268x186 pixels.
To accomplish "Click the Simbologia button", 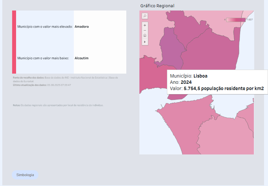I will click(x=25, y=175).
